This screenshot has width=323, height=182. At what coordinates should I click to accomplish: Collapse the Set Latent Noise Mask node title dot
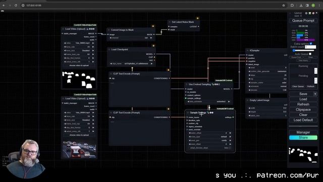(170, 22)
